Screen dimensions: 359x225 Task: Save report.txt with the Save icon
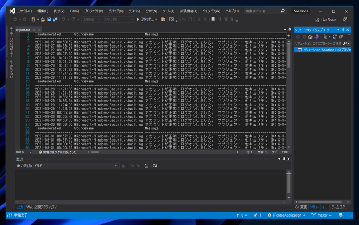tap(49, 20)
